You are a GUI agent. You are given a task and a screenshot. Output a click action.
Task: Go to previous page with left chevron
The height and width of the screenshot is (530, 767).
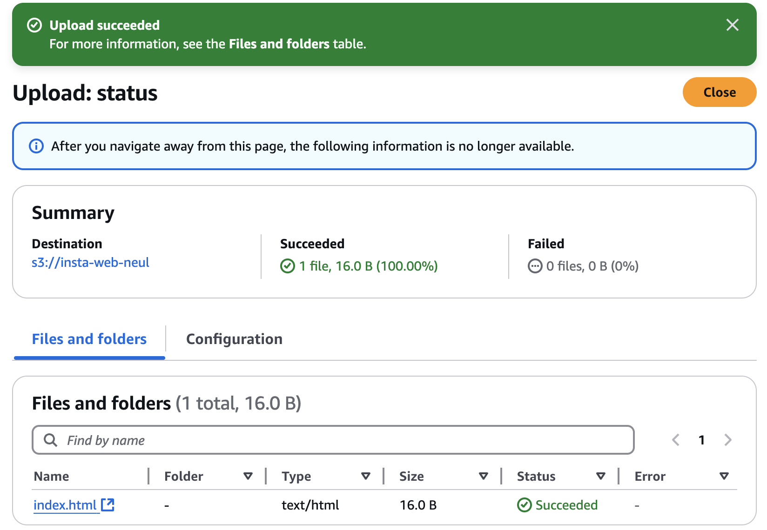(x=676, y=440)
